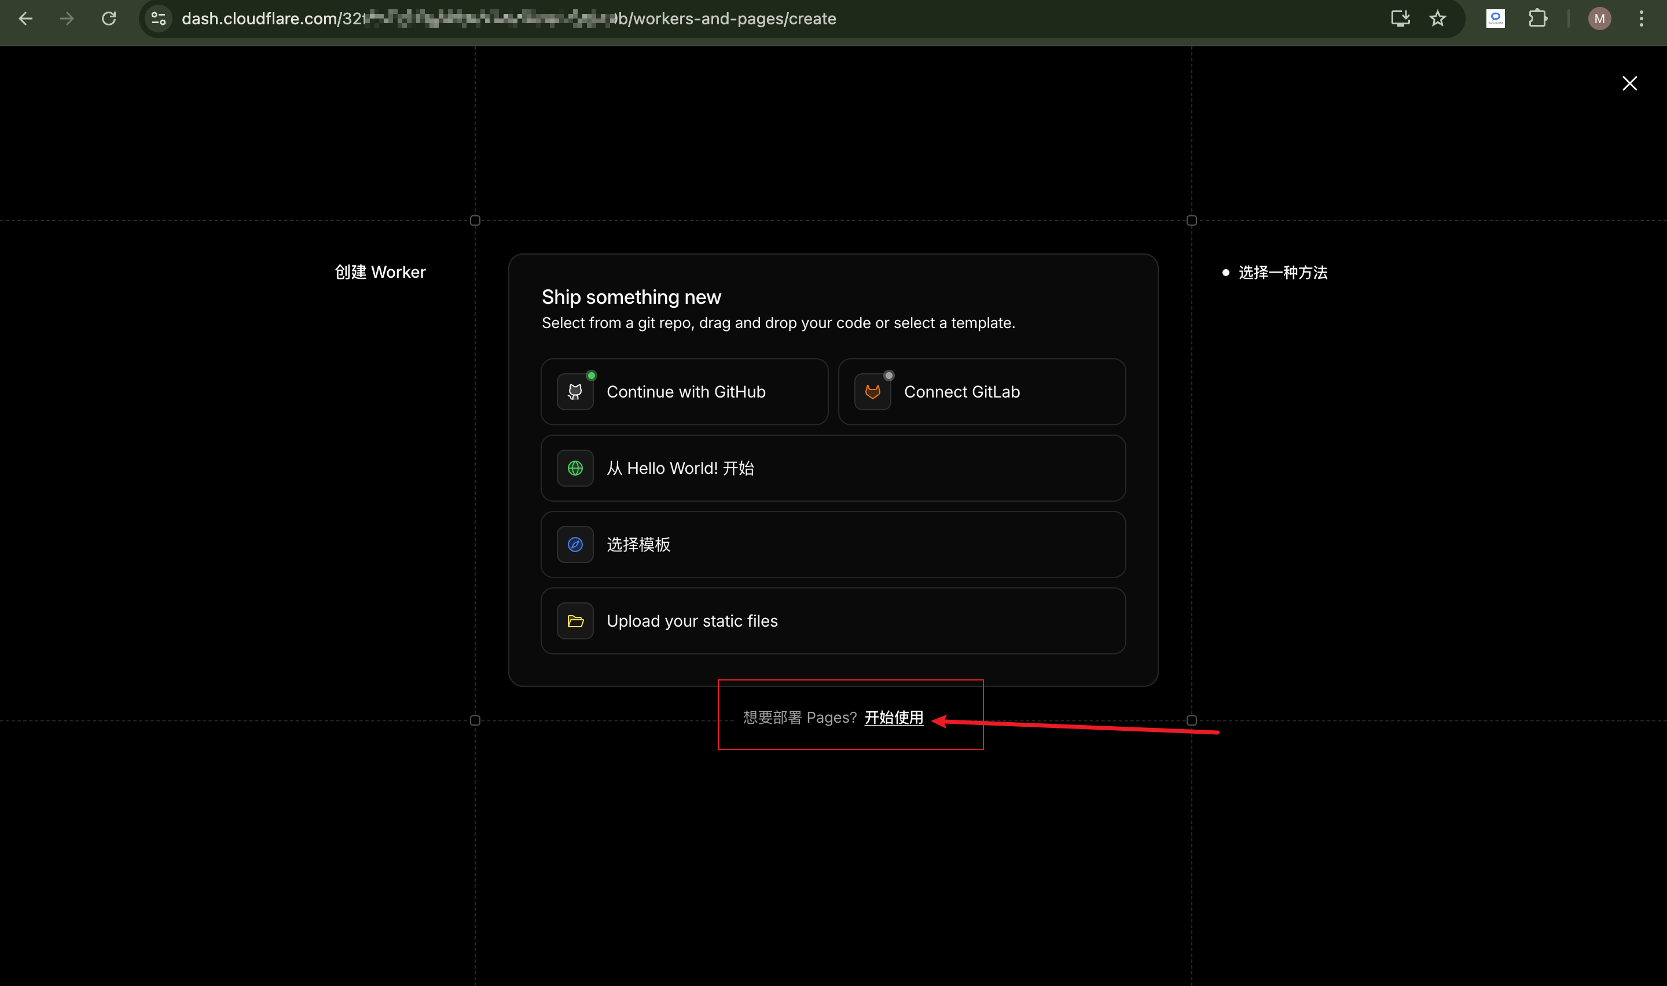Click the green globe Hello World icon
Viewport: 1667px width, 986px height.
pyautogui.click(x=575, y=469)
